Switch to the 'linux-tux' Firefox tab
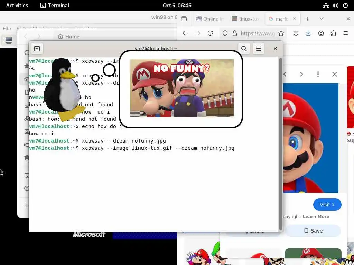 click(x=246, y=19)
